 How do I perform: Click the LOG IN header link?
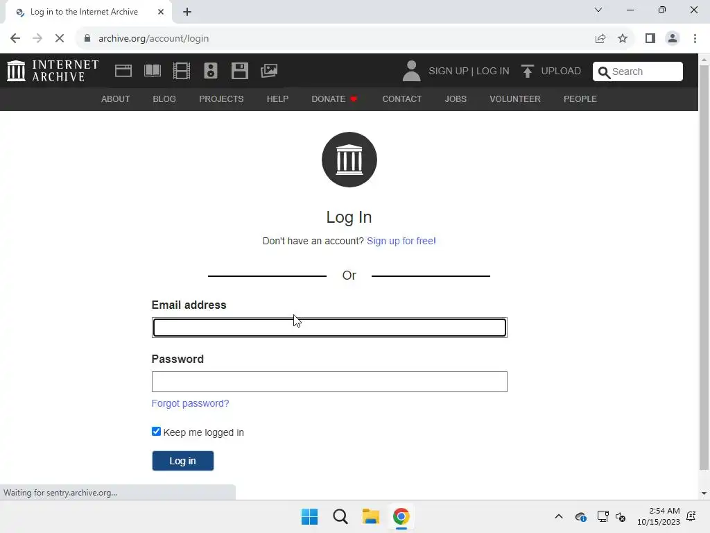(493, 71)
